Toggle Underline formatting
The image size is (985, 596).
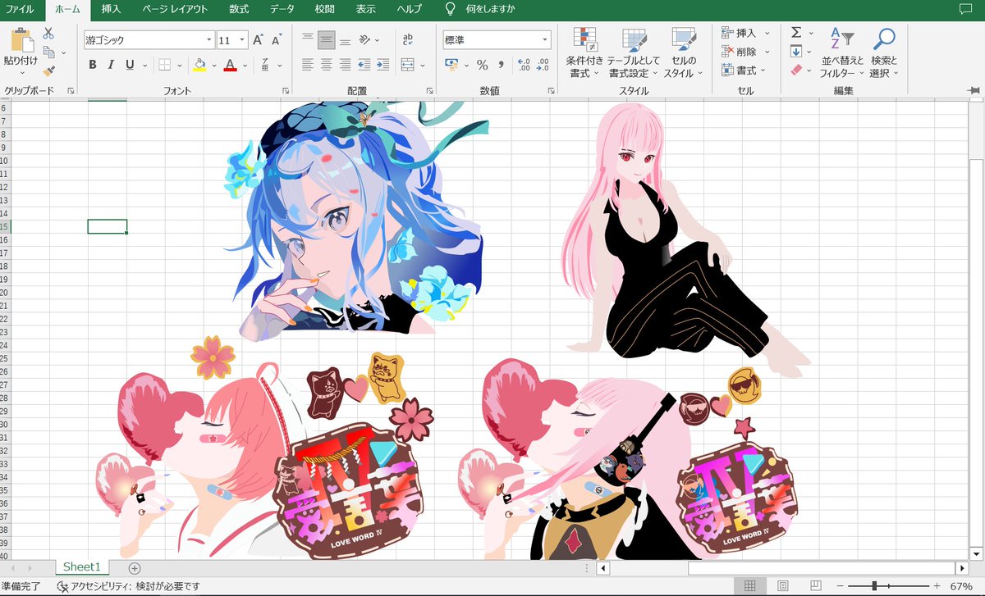(x=130, y=65)
